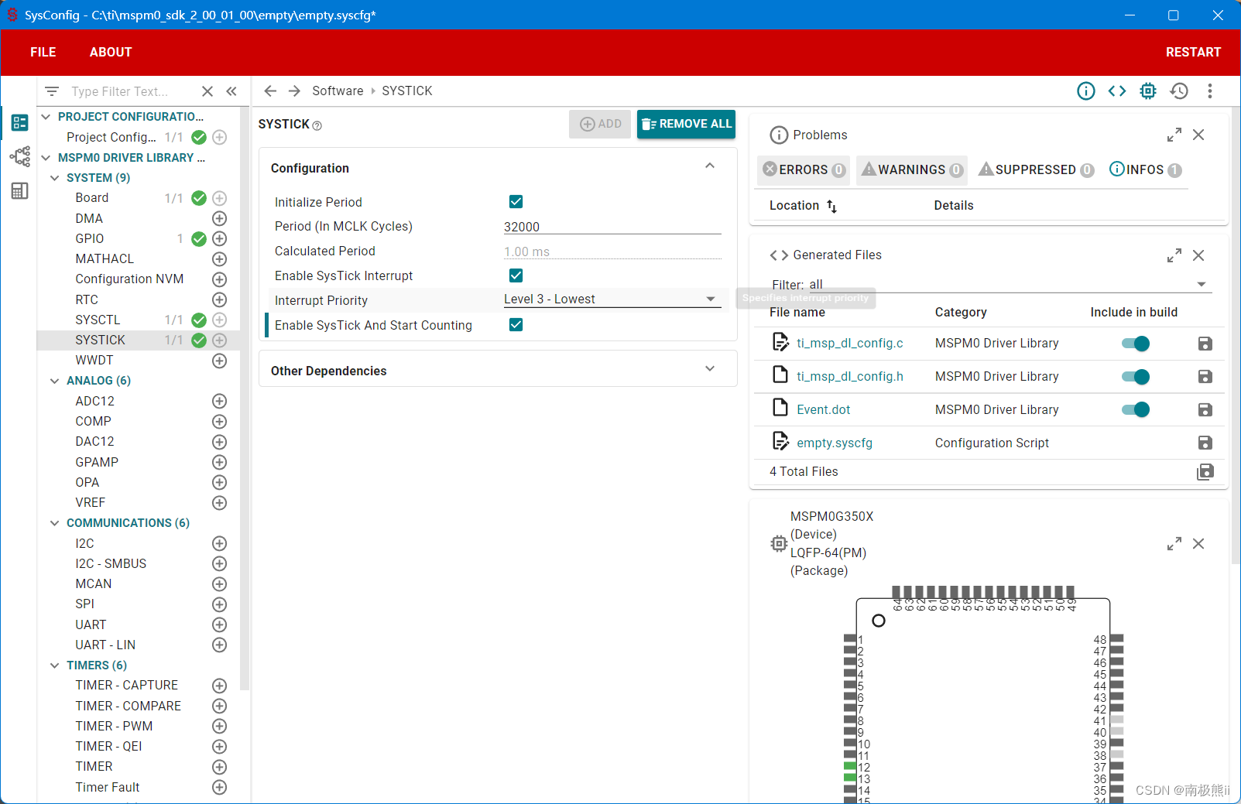Switch to the module list view icon
Screen dimensions: 1241x804
19,122
